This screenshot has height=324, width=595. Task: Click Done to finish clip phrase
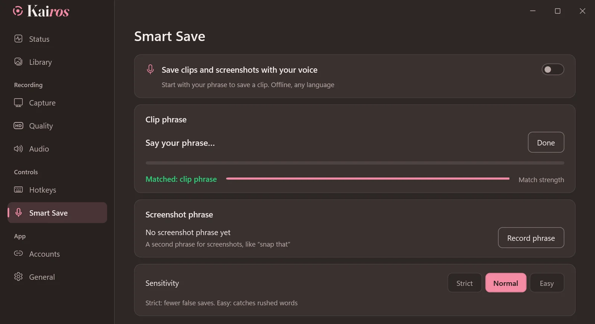click(x=546, y=142)
